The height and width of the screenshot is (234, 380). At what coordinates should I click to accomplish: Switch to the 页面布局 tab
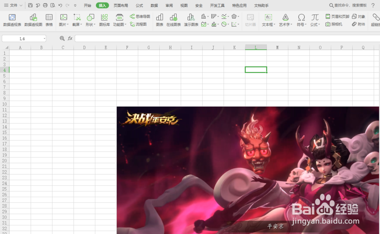121,5
